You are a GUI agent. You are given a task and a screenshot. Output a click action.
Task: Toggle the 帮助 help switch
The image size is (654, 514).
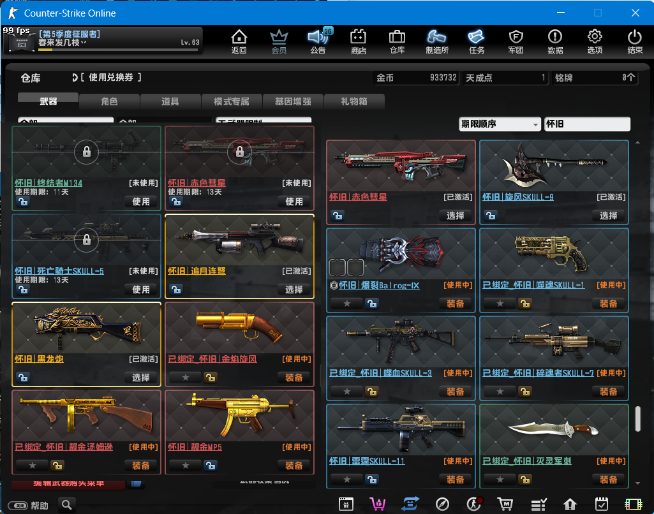click(18, 506)
